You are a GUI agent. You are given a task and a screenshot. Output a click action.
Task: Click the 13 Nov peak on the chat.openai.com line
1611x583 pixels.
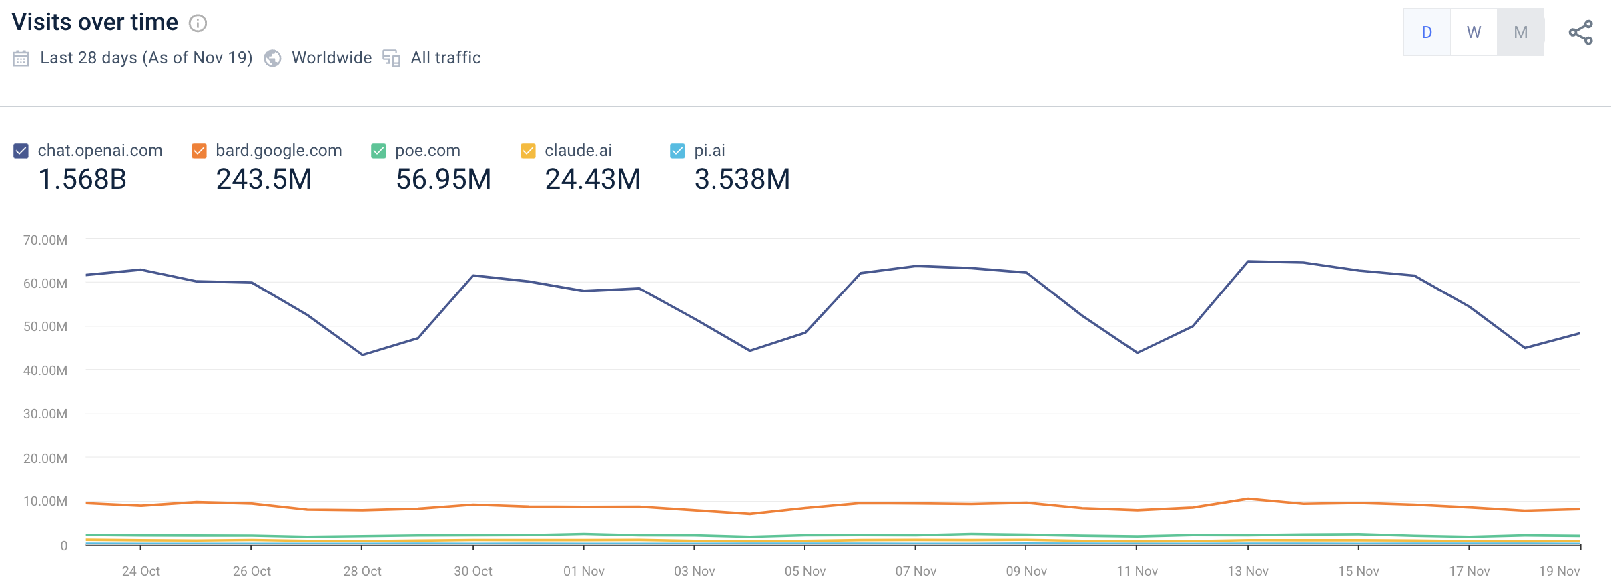coord(1248,262)
